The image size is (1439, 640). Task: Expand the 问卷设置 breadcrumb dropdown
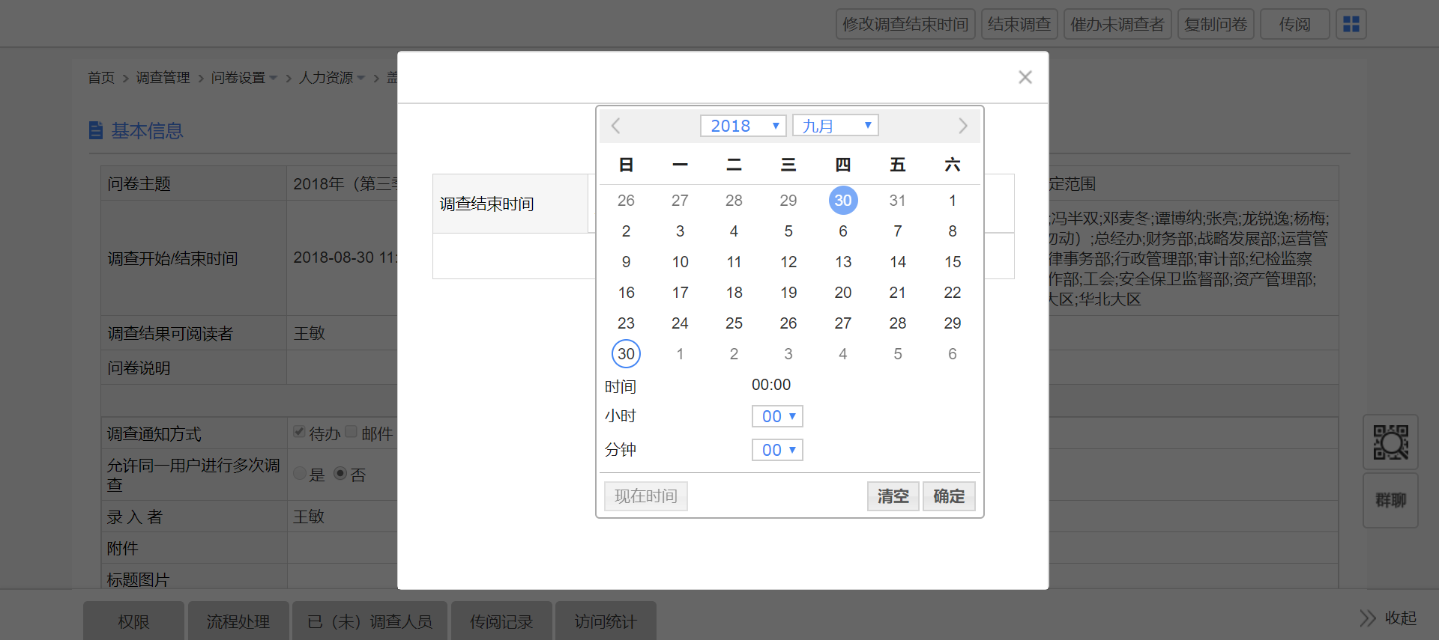point(273,78)
